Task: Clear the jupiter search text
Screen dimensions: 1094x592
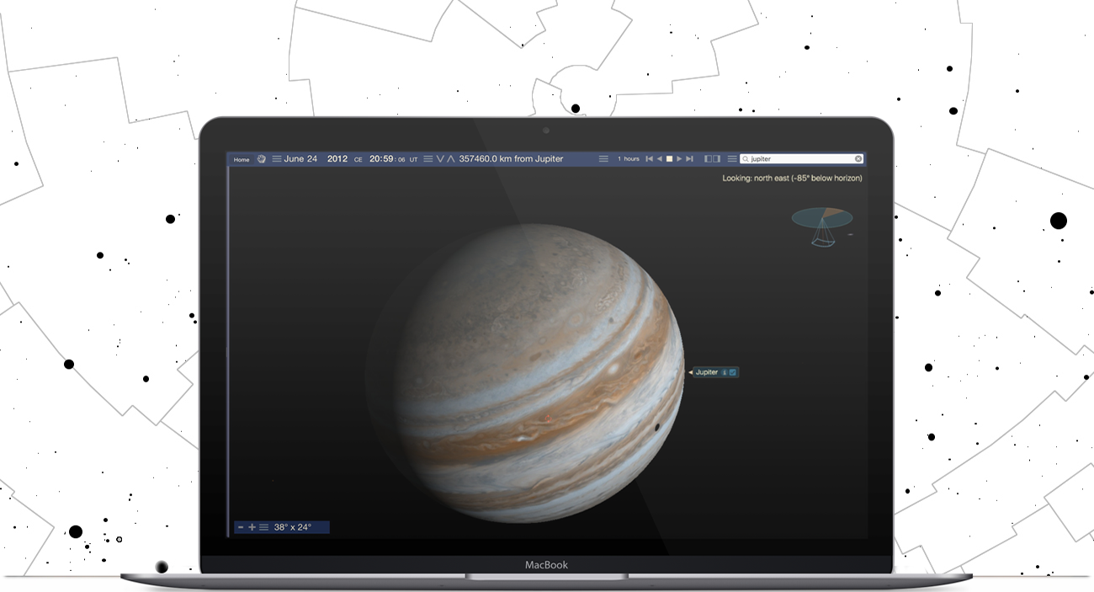Action: (858, 158)
